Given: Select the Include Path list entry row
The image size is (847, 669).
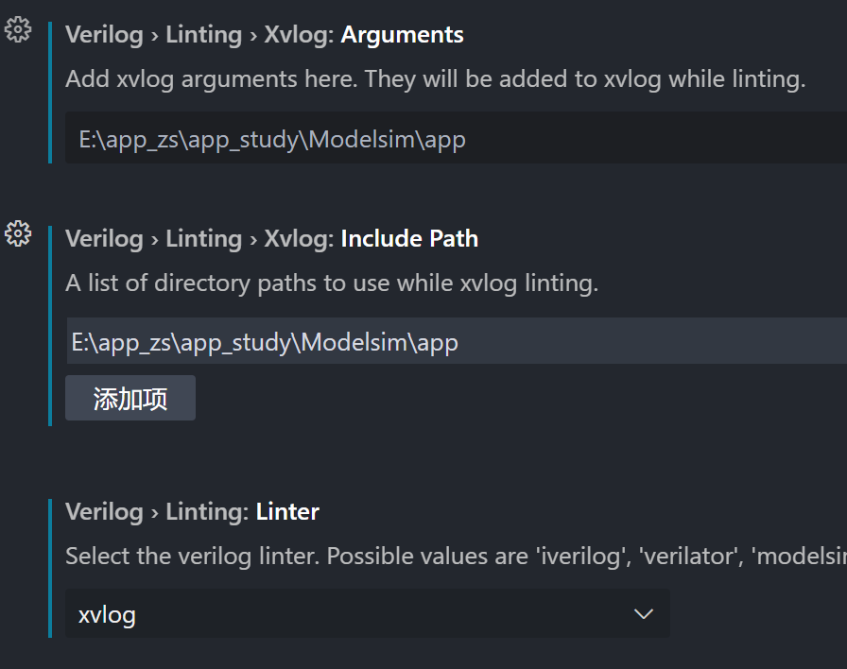Looking at the screenshot, I should pyautogui.click(x=457, y=341).
